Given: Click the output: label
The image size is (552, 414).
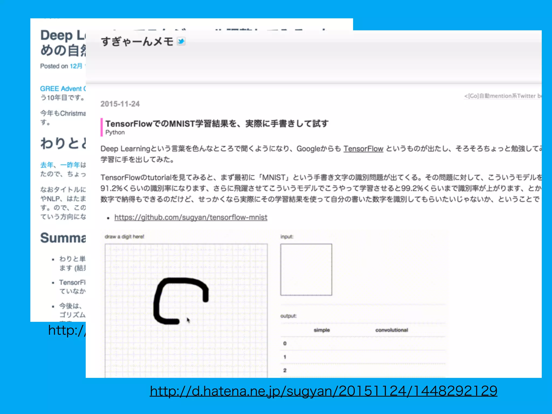Looking at the screenshot, I should 288,316.
